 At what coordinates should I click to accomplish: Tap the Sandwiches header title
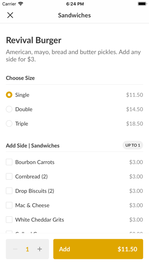pos(74,15)
